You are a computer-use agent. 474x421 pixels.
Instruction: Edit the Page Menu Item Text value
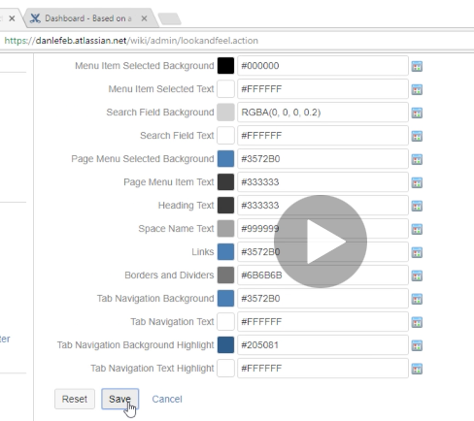[322, 182]
